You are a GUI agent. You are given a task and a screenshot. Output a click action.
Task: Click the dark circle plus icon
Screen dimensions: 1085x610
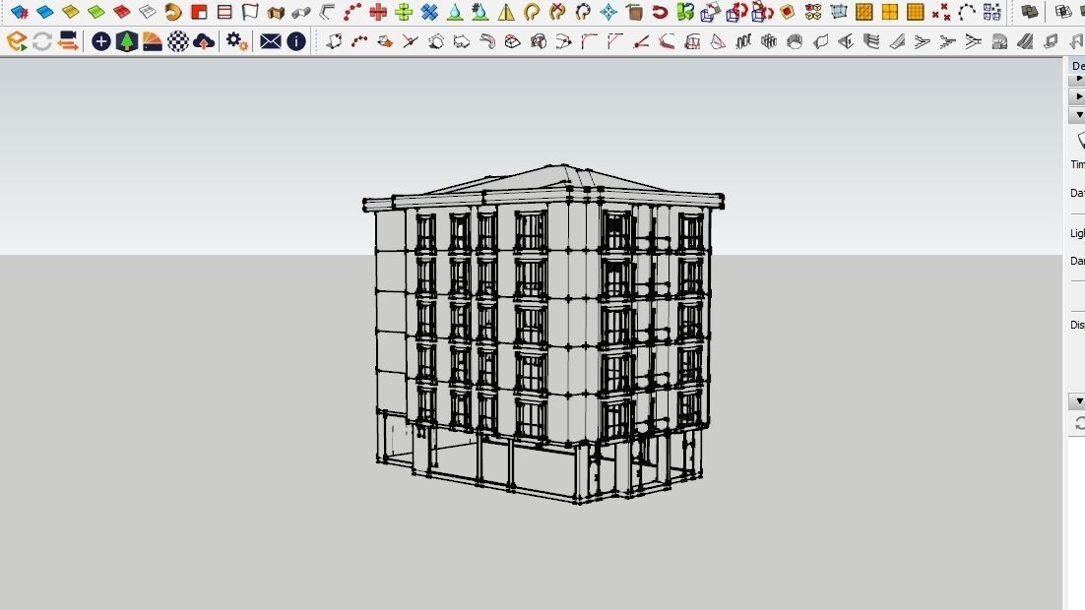pos(101,41)
